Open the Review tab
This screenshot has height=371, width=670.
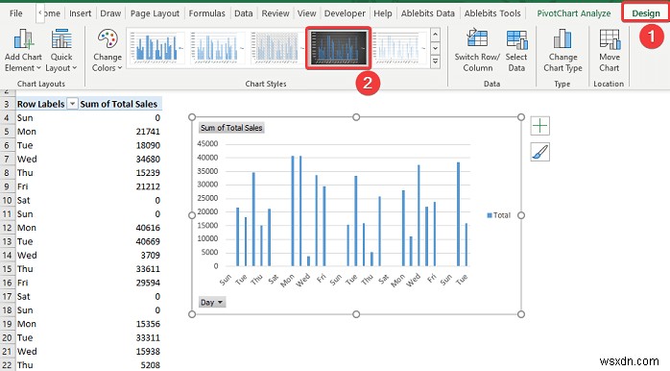click(x=275, y=13)
